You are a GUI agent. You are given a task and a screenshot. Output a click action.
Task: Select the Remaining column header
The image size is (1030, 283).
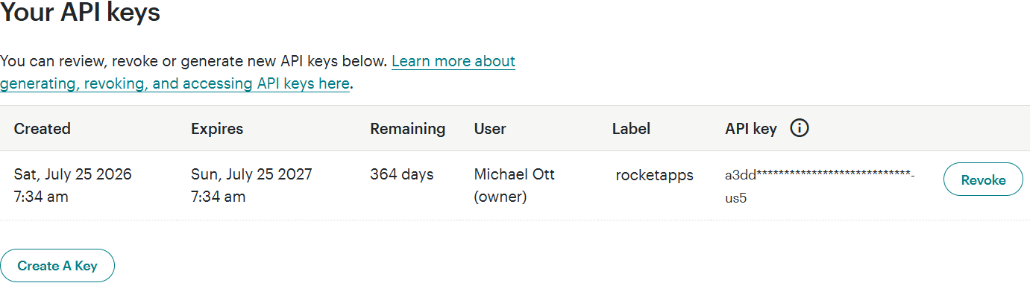tap(407, 128)
